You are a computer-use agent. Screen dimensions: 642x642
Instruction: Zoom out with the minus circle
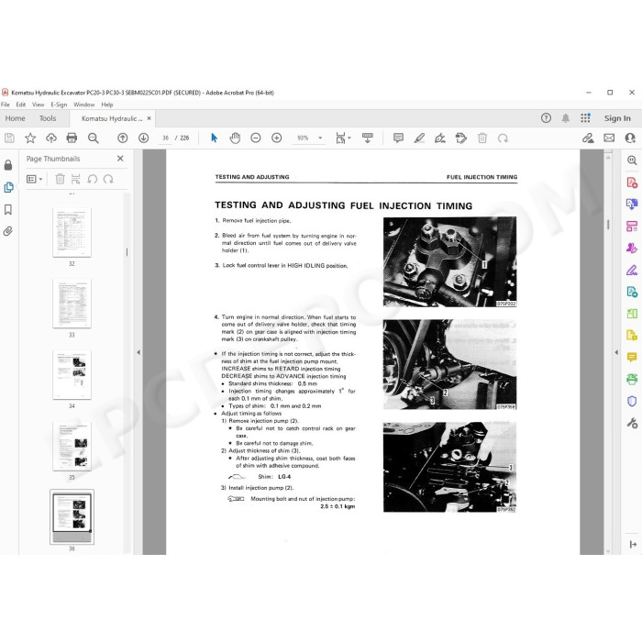point(256,138)
